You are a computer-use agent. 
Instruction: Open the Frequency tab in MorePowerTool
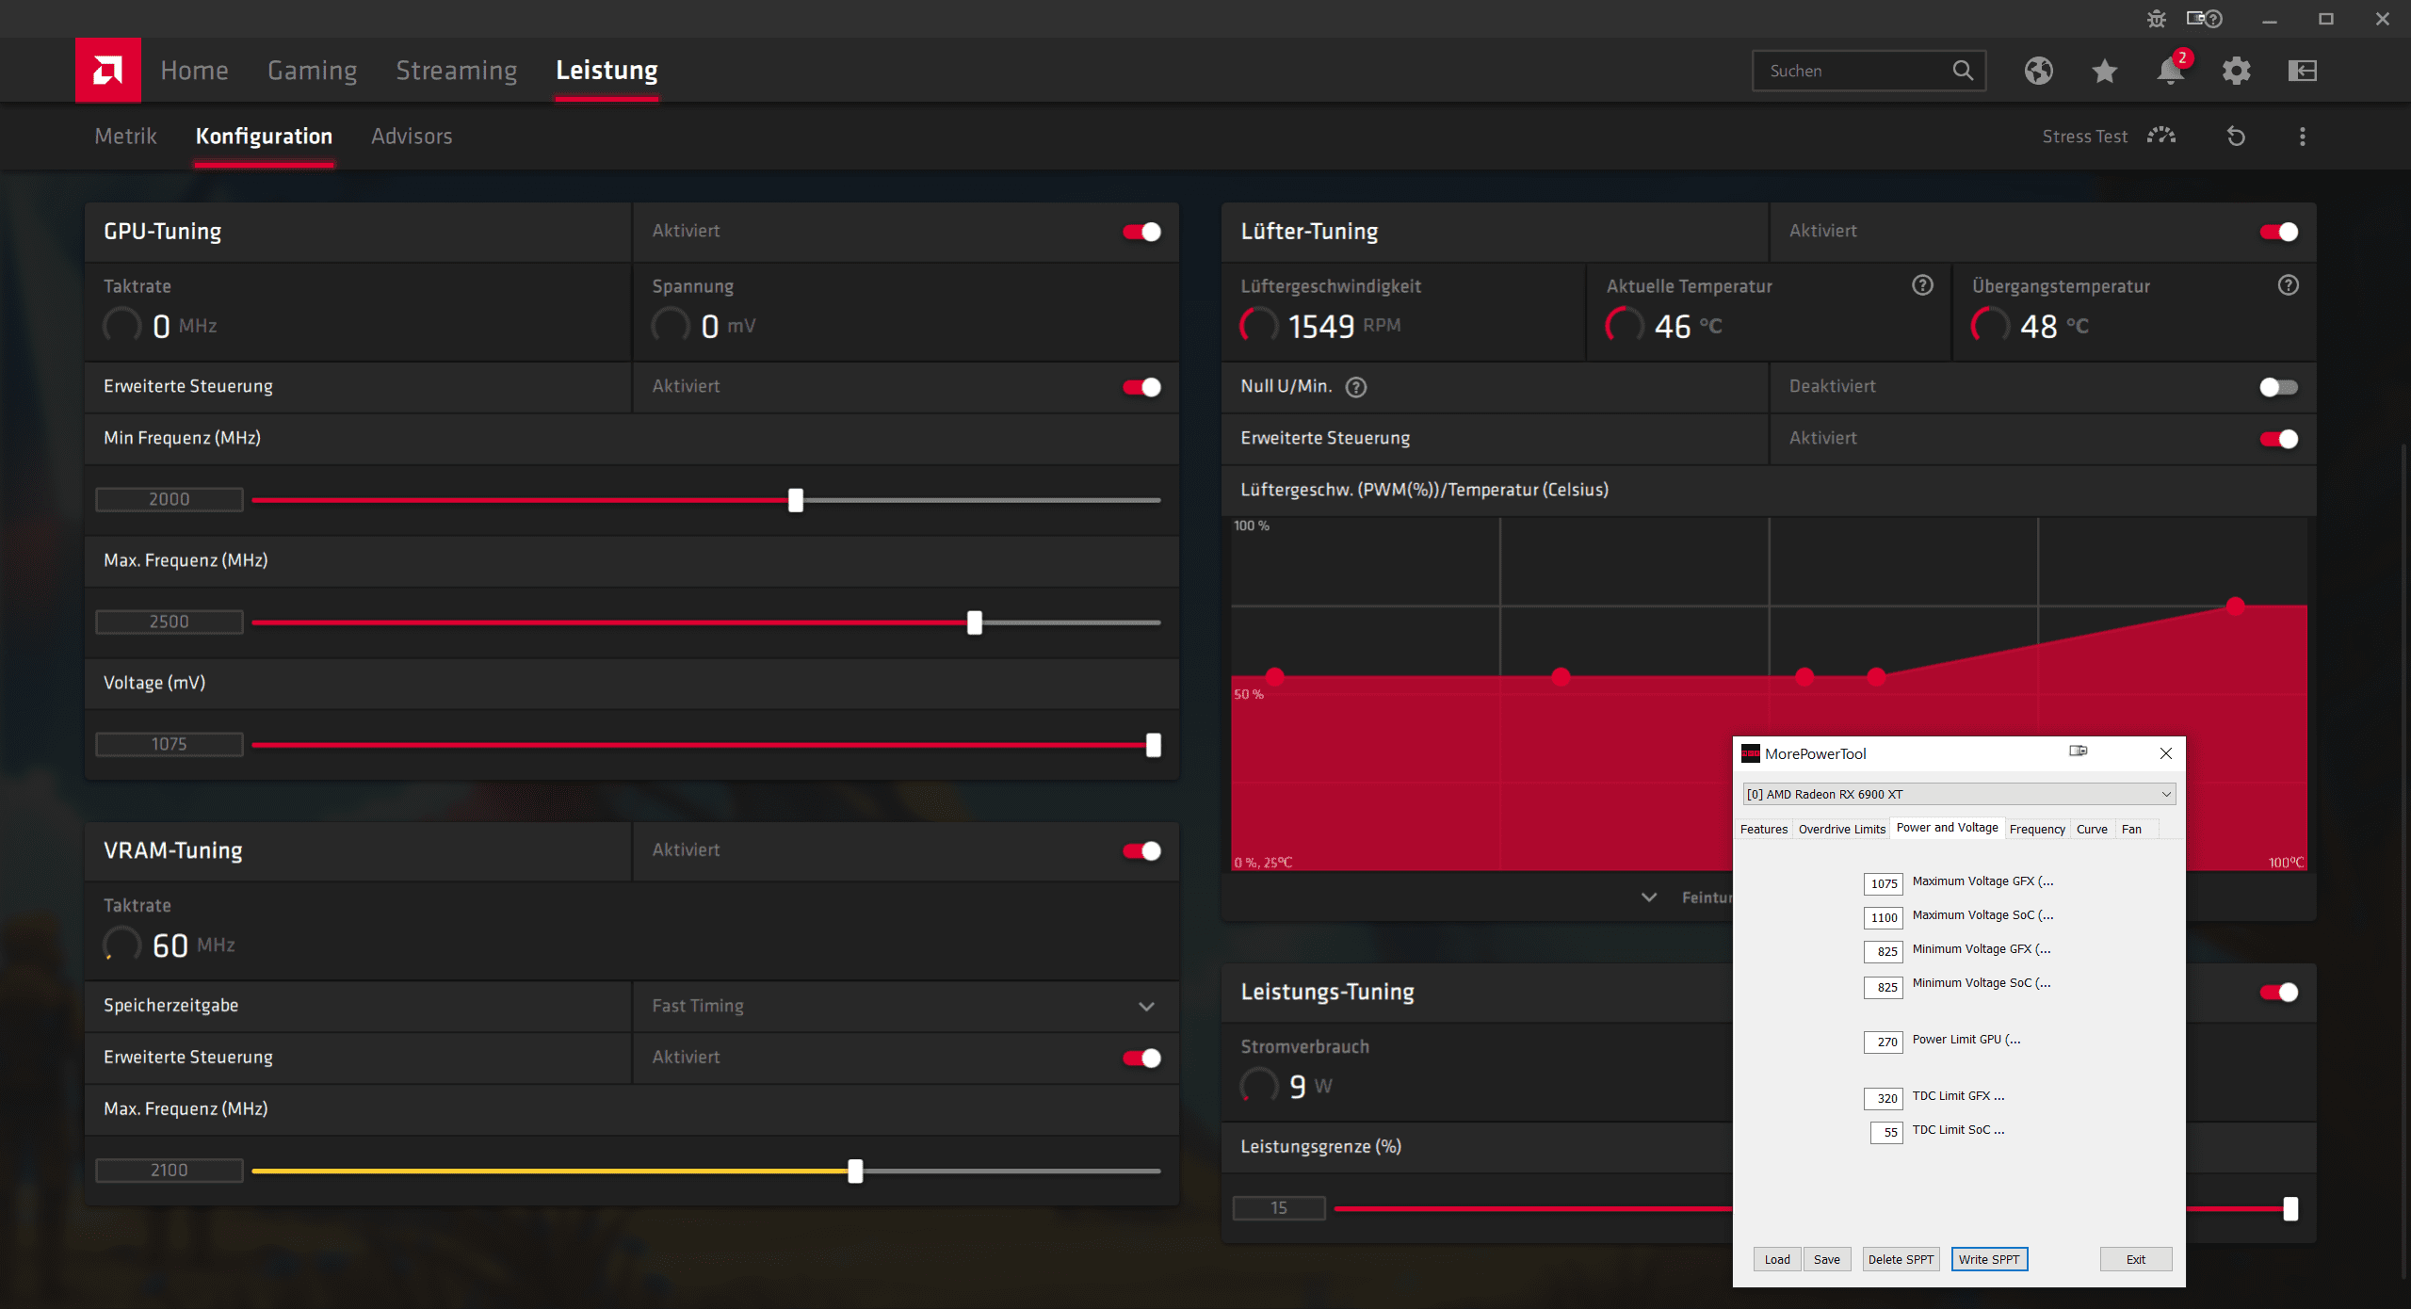(x=2036, y=829)
